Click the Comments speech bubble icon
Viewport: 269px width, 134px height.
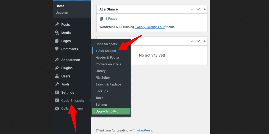(x=57, y=49)
